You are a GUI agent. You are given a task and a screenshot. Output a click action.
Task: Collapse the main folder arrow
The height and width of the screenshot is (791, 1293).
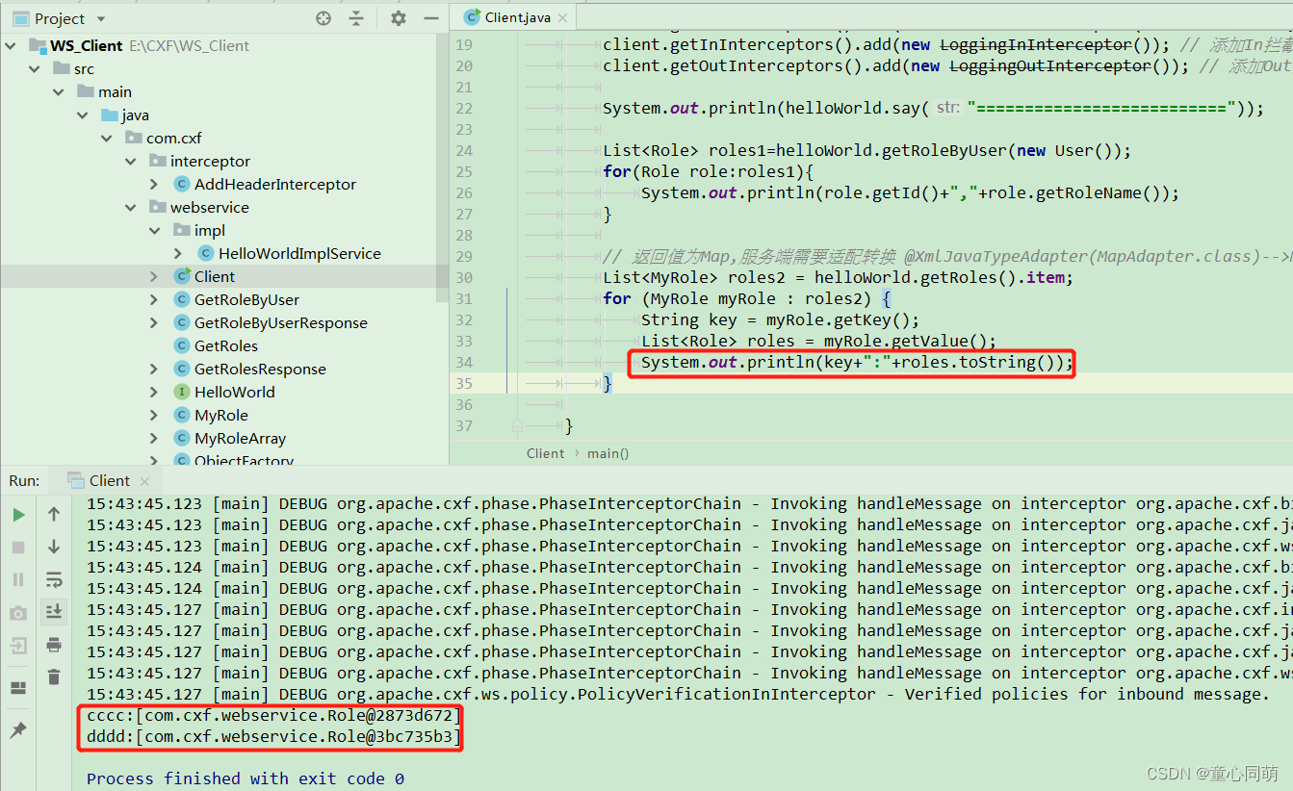pyautogui.click(x=59, y=91)
